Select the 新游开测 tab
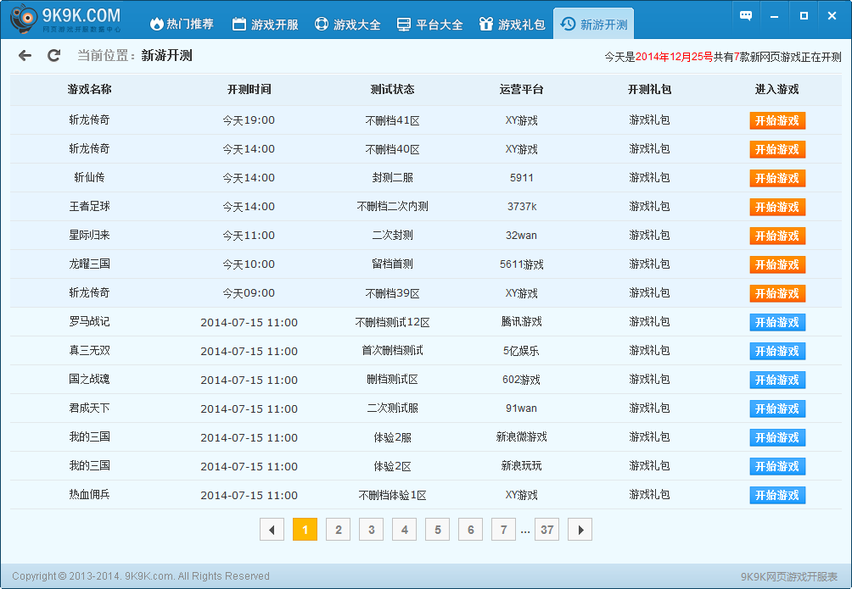 (x=594, y=25)
